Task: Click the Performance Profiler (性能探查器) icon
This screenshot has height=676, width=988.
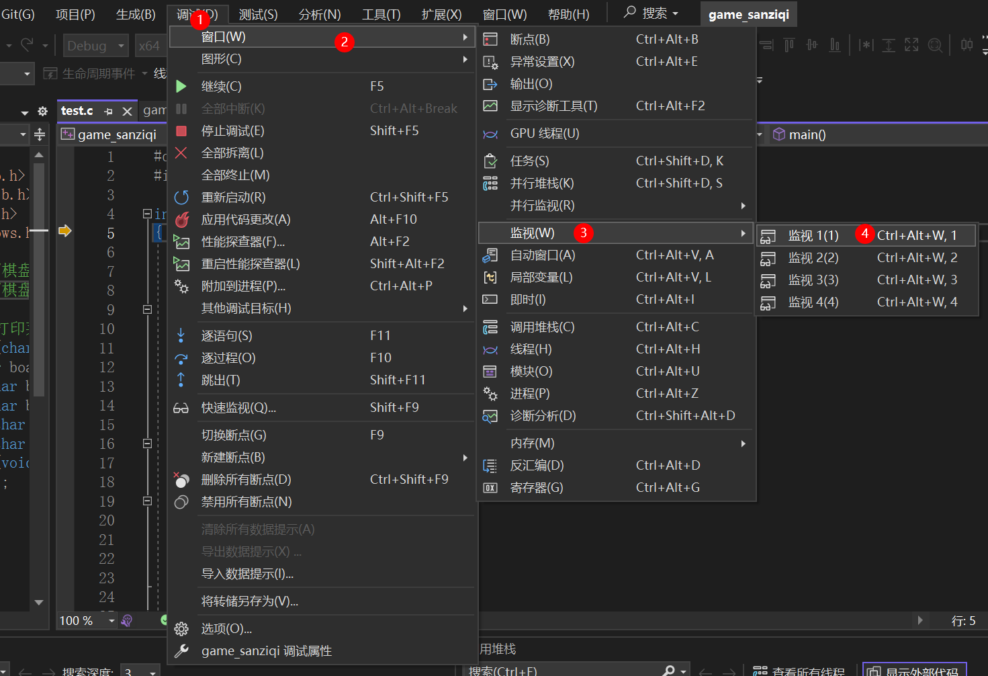Action: [x=181, y=241]
